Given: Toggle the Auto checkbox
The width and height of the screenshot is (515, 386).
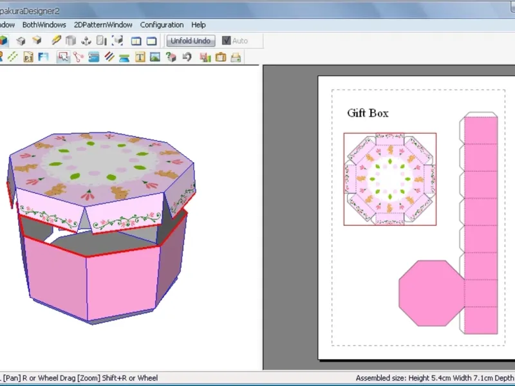Looking at the screenshot, I should [227, 41].
